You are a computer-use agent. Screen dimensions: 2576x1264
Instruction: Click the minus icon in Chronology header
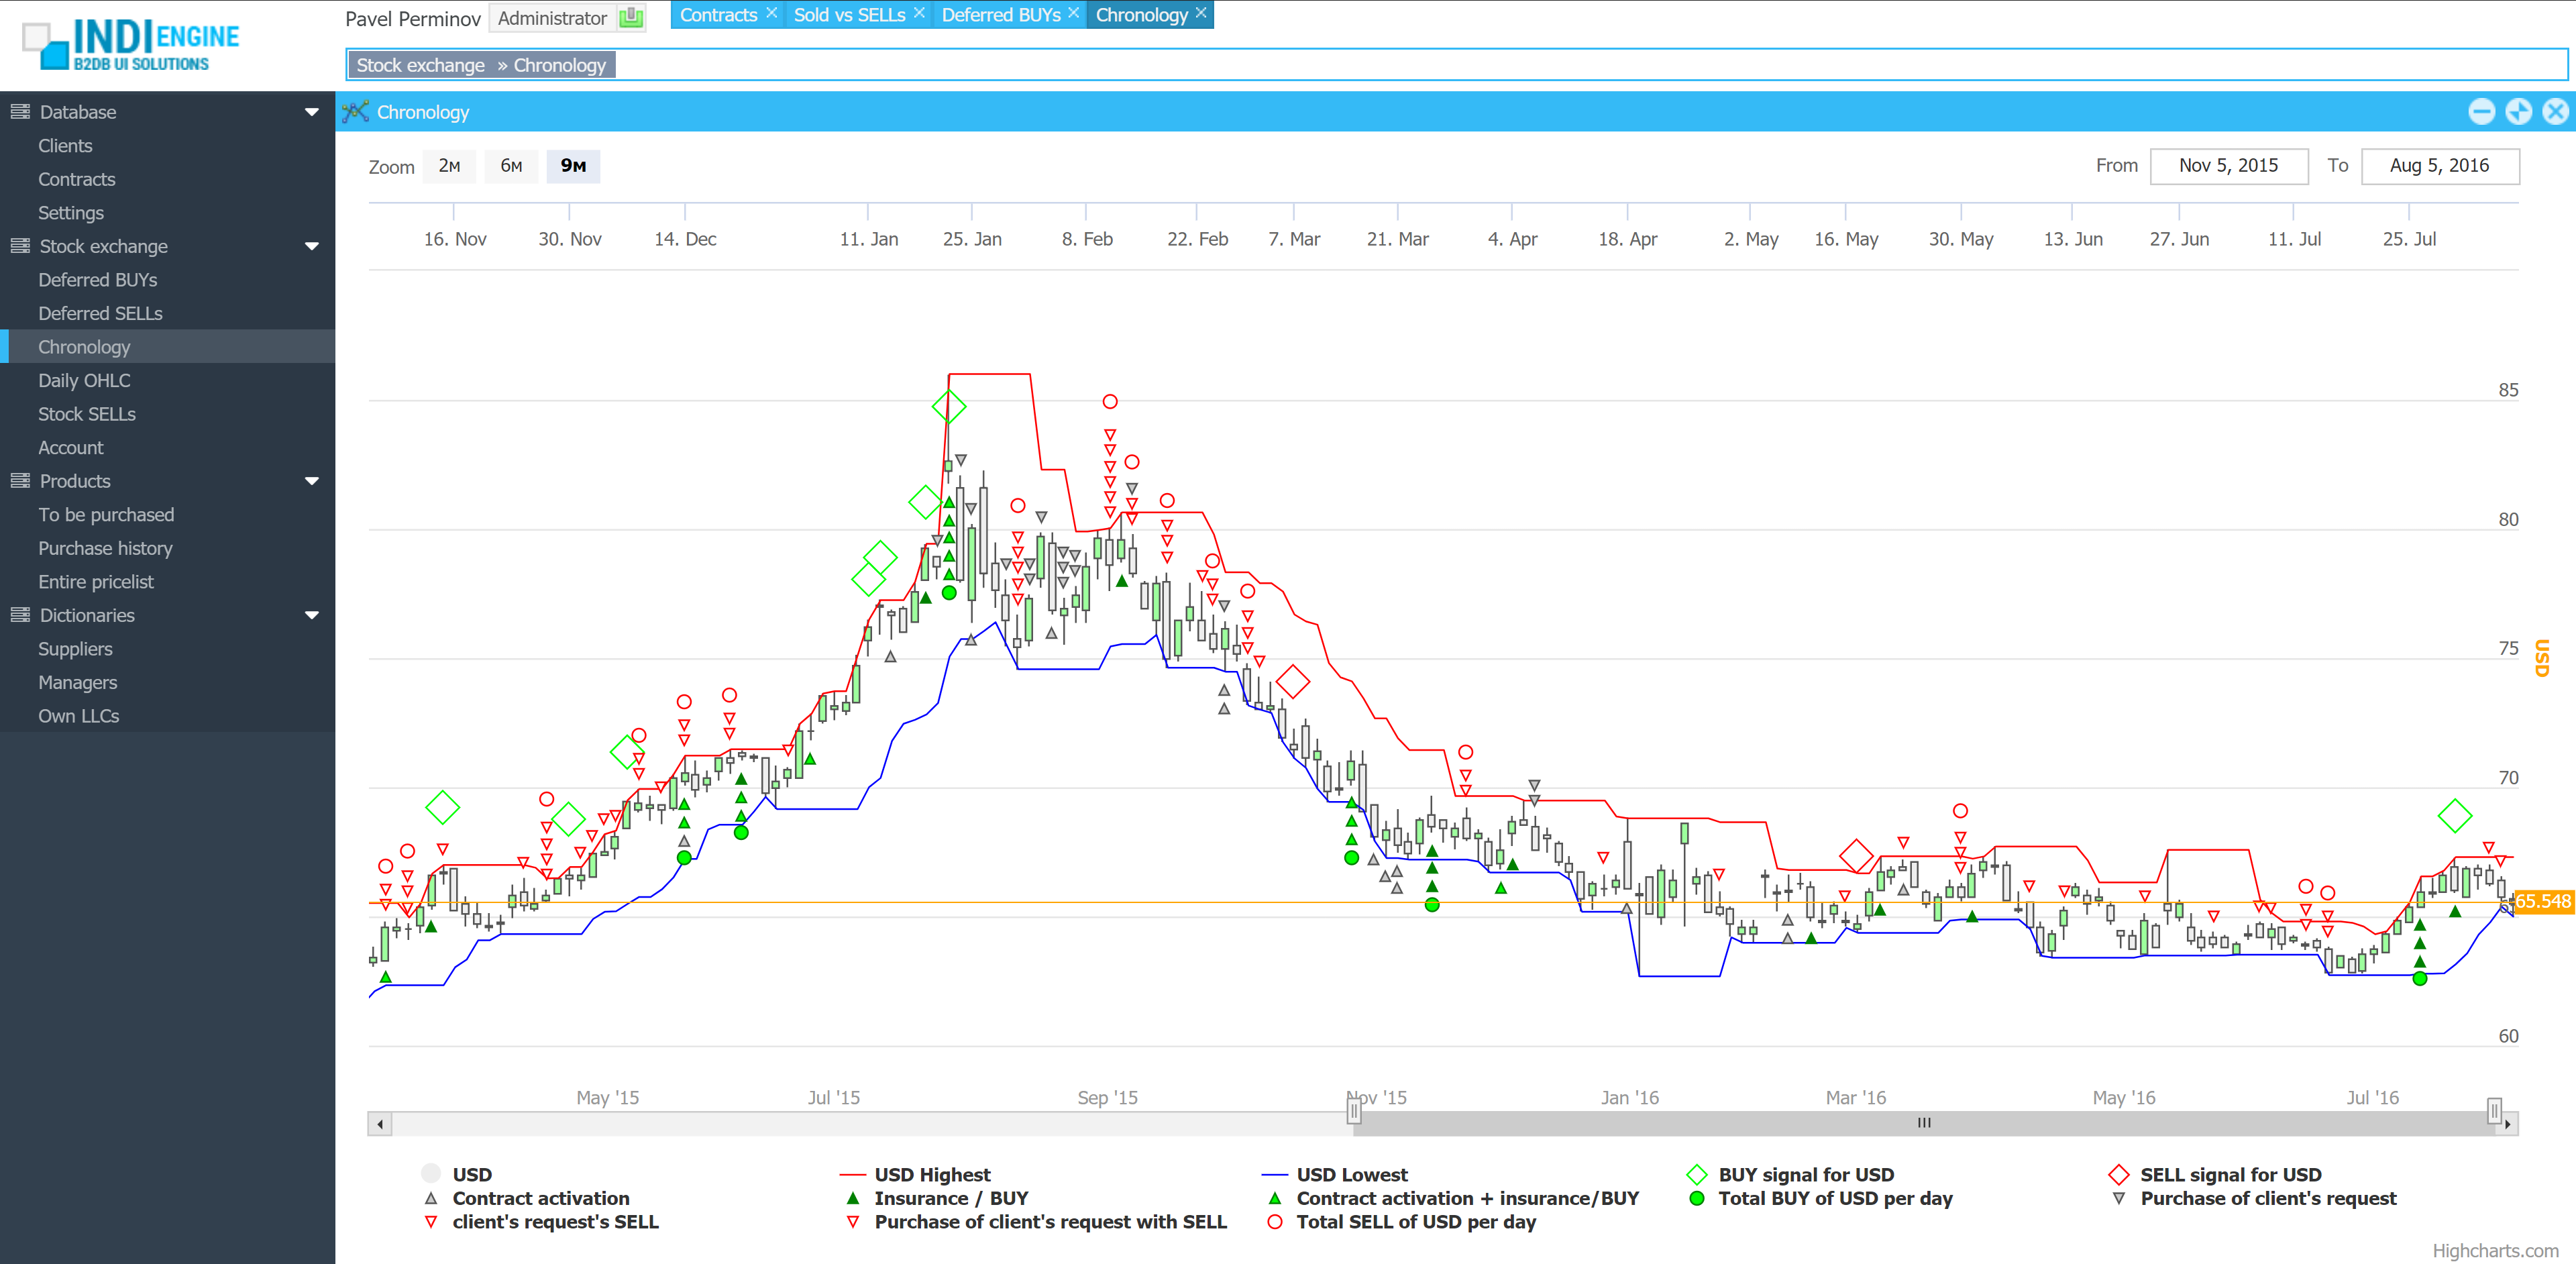click(x=2481, y=112)
